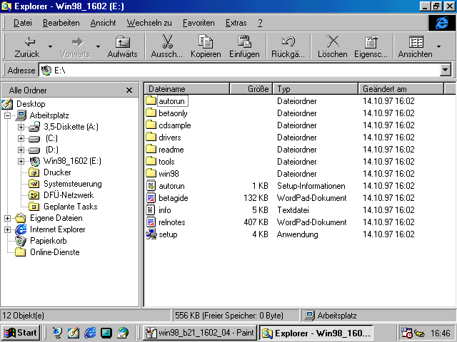Copy selection using the Kopieren icon
457x342 pixels.
206,46
